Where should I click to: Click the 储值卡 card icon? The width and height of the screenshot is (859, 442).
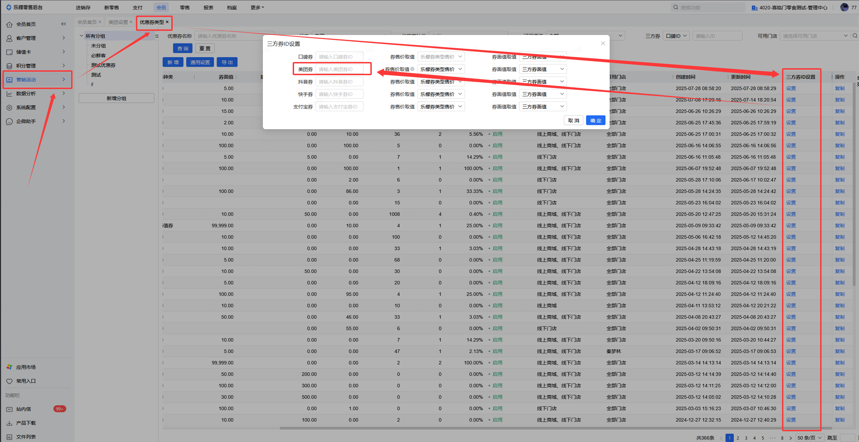click(x=9, y=52)
